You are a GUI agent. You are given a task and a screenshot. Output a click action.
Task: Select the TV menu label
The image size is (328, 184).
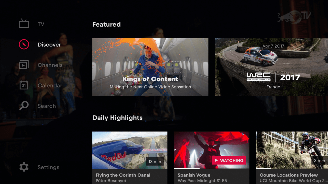[x=41, y=24]
